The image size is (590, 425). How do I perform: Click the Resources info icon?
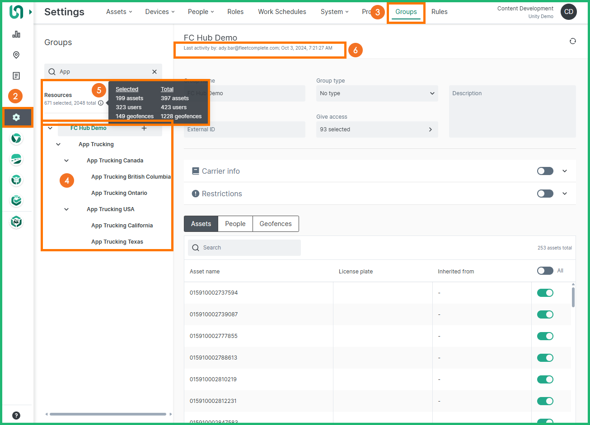pyautogui.click(x=101, y=103)
